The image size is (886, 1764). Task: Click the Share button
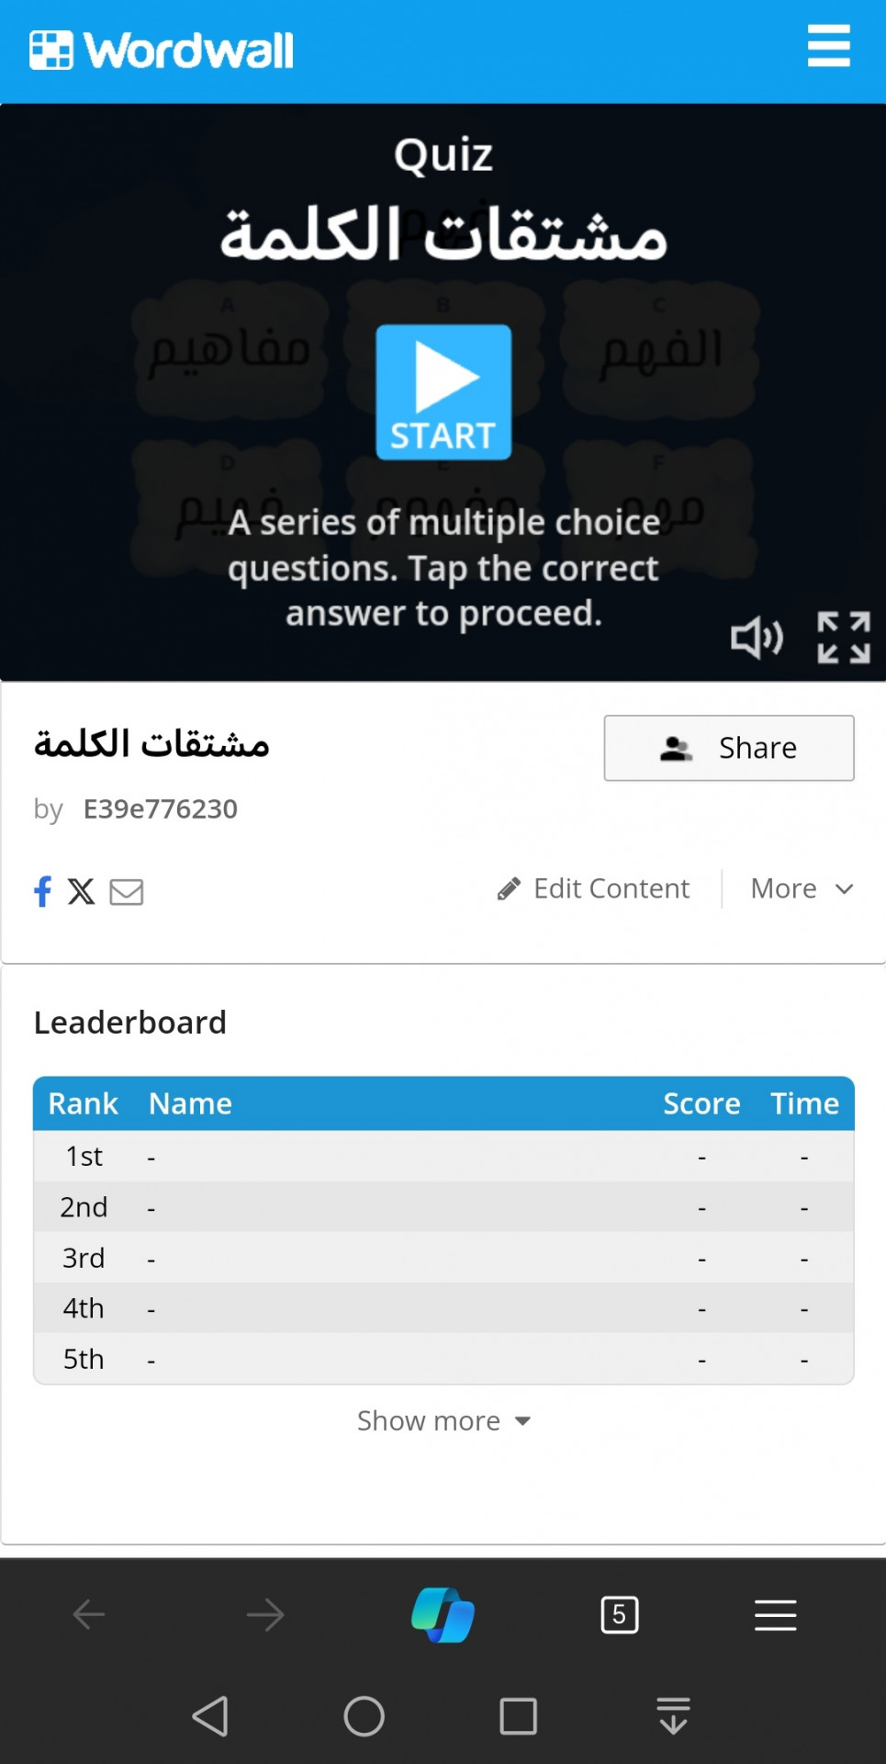coord(729,748)
